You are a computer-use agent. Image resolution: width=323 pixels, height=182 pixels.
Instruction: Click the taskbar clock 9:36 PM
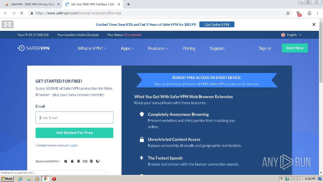(x=310, y=179)
